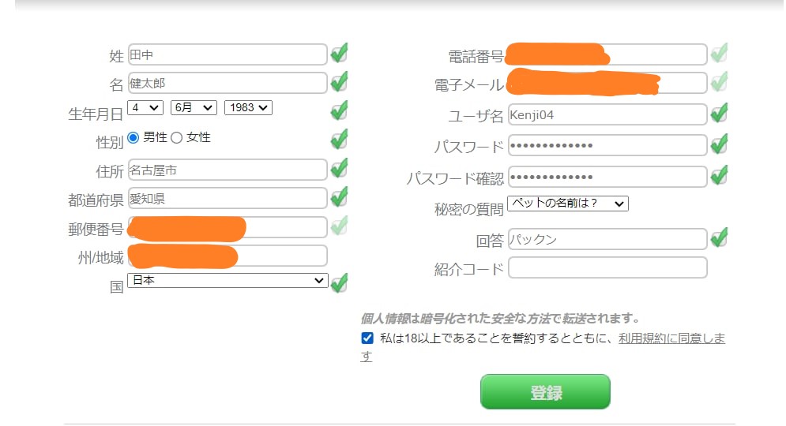The width and height of the screenshot is (786, 426).
Task: Click the validation checkmark for 生年月日
Action: [340, 110]
